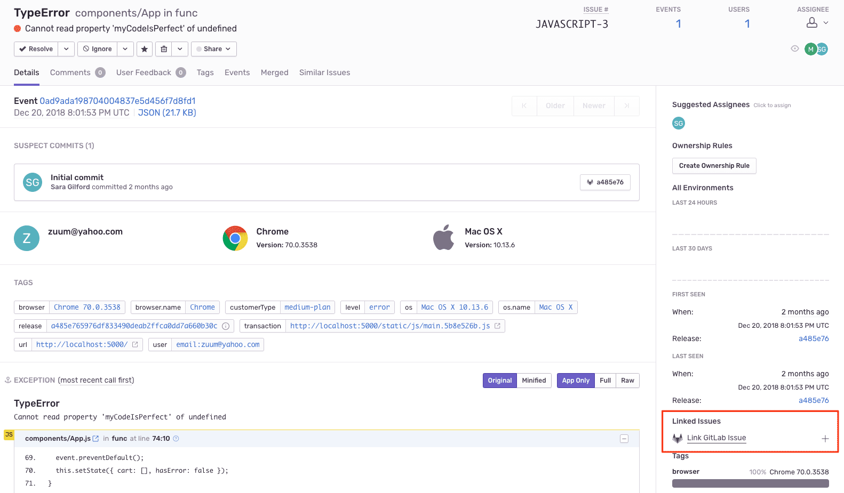Click the Apple Mac OS X logo
This screenshot has width=844, height=493.
(x=443, y=237)
